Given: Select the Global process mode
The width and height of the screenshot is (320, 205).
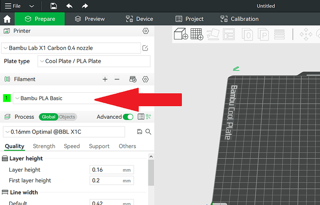Looking at the screenshot, I should tap(49, 117).
